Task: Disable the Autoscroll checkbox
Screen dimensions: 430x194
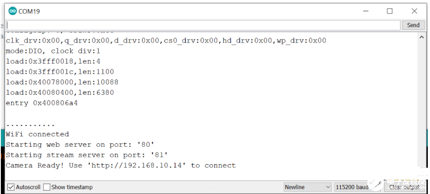Action: (11, 187)
